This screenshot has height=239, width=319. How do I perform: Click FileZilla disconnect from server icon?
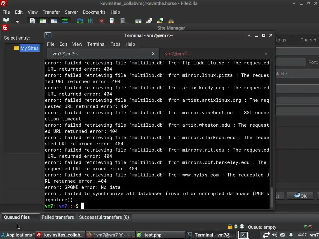click(x=112, y=21)
